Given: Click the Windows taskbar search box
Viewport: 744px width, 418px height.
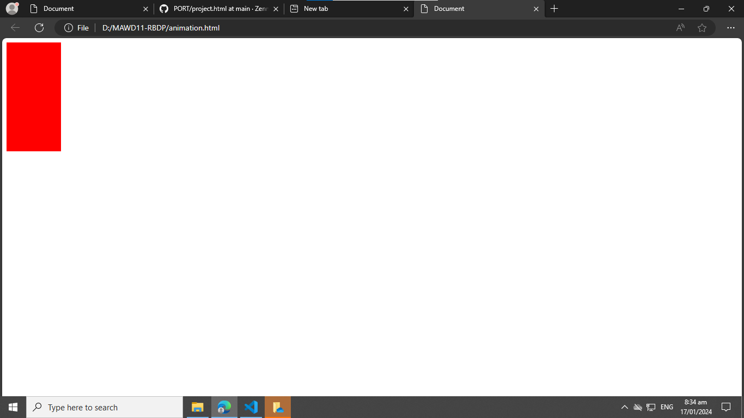Looking at the screenshot, I should coord(105,407).
